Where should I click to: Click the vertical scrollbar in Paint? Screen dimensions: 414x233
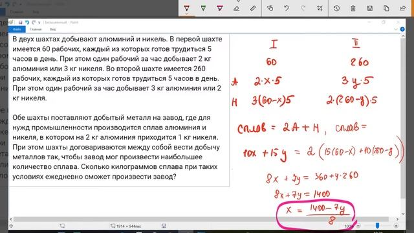(x=402, y=118)
